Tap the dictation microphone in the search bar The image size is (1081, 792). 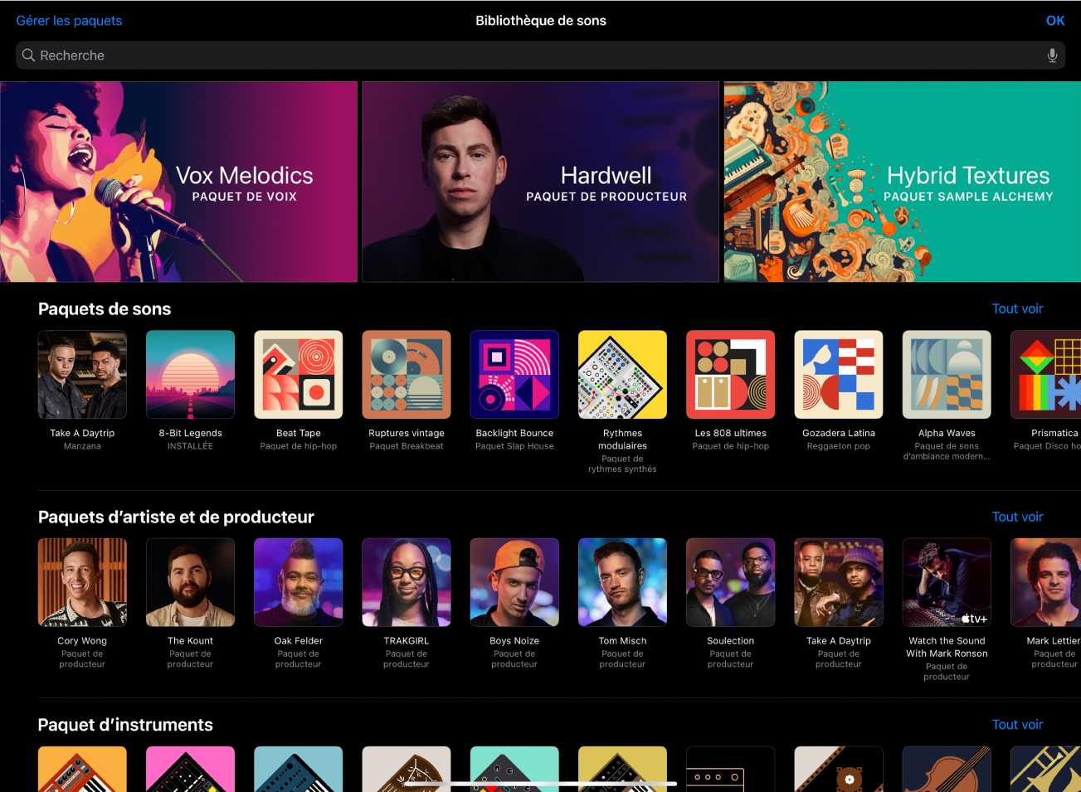(1051, 55)
